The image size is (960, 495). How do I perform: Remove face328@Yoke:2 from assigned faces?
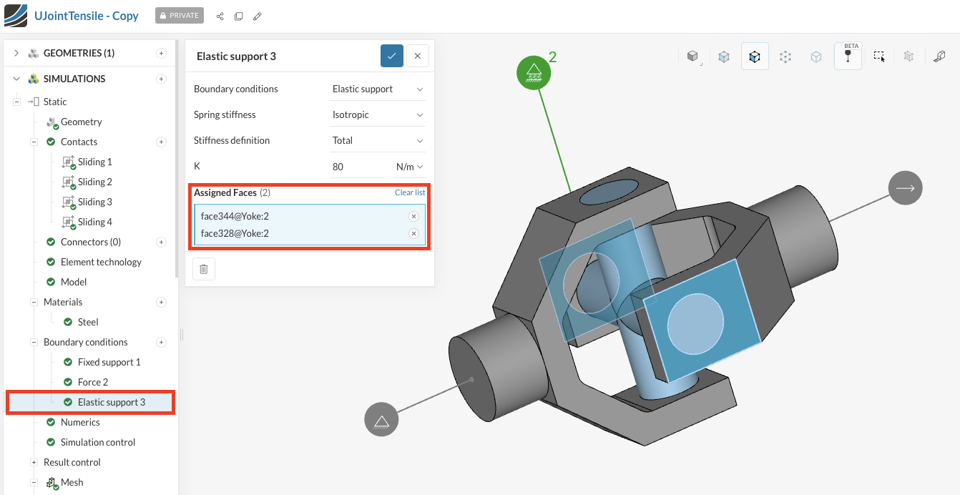[413, 233]
